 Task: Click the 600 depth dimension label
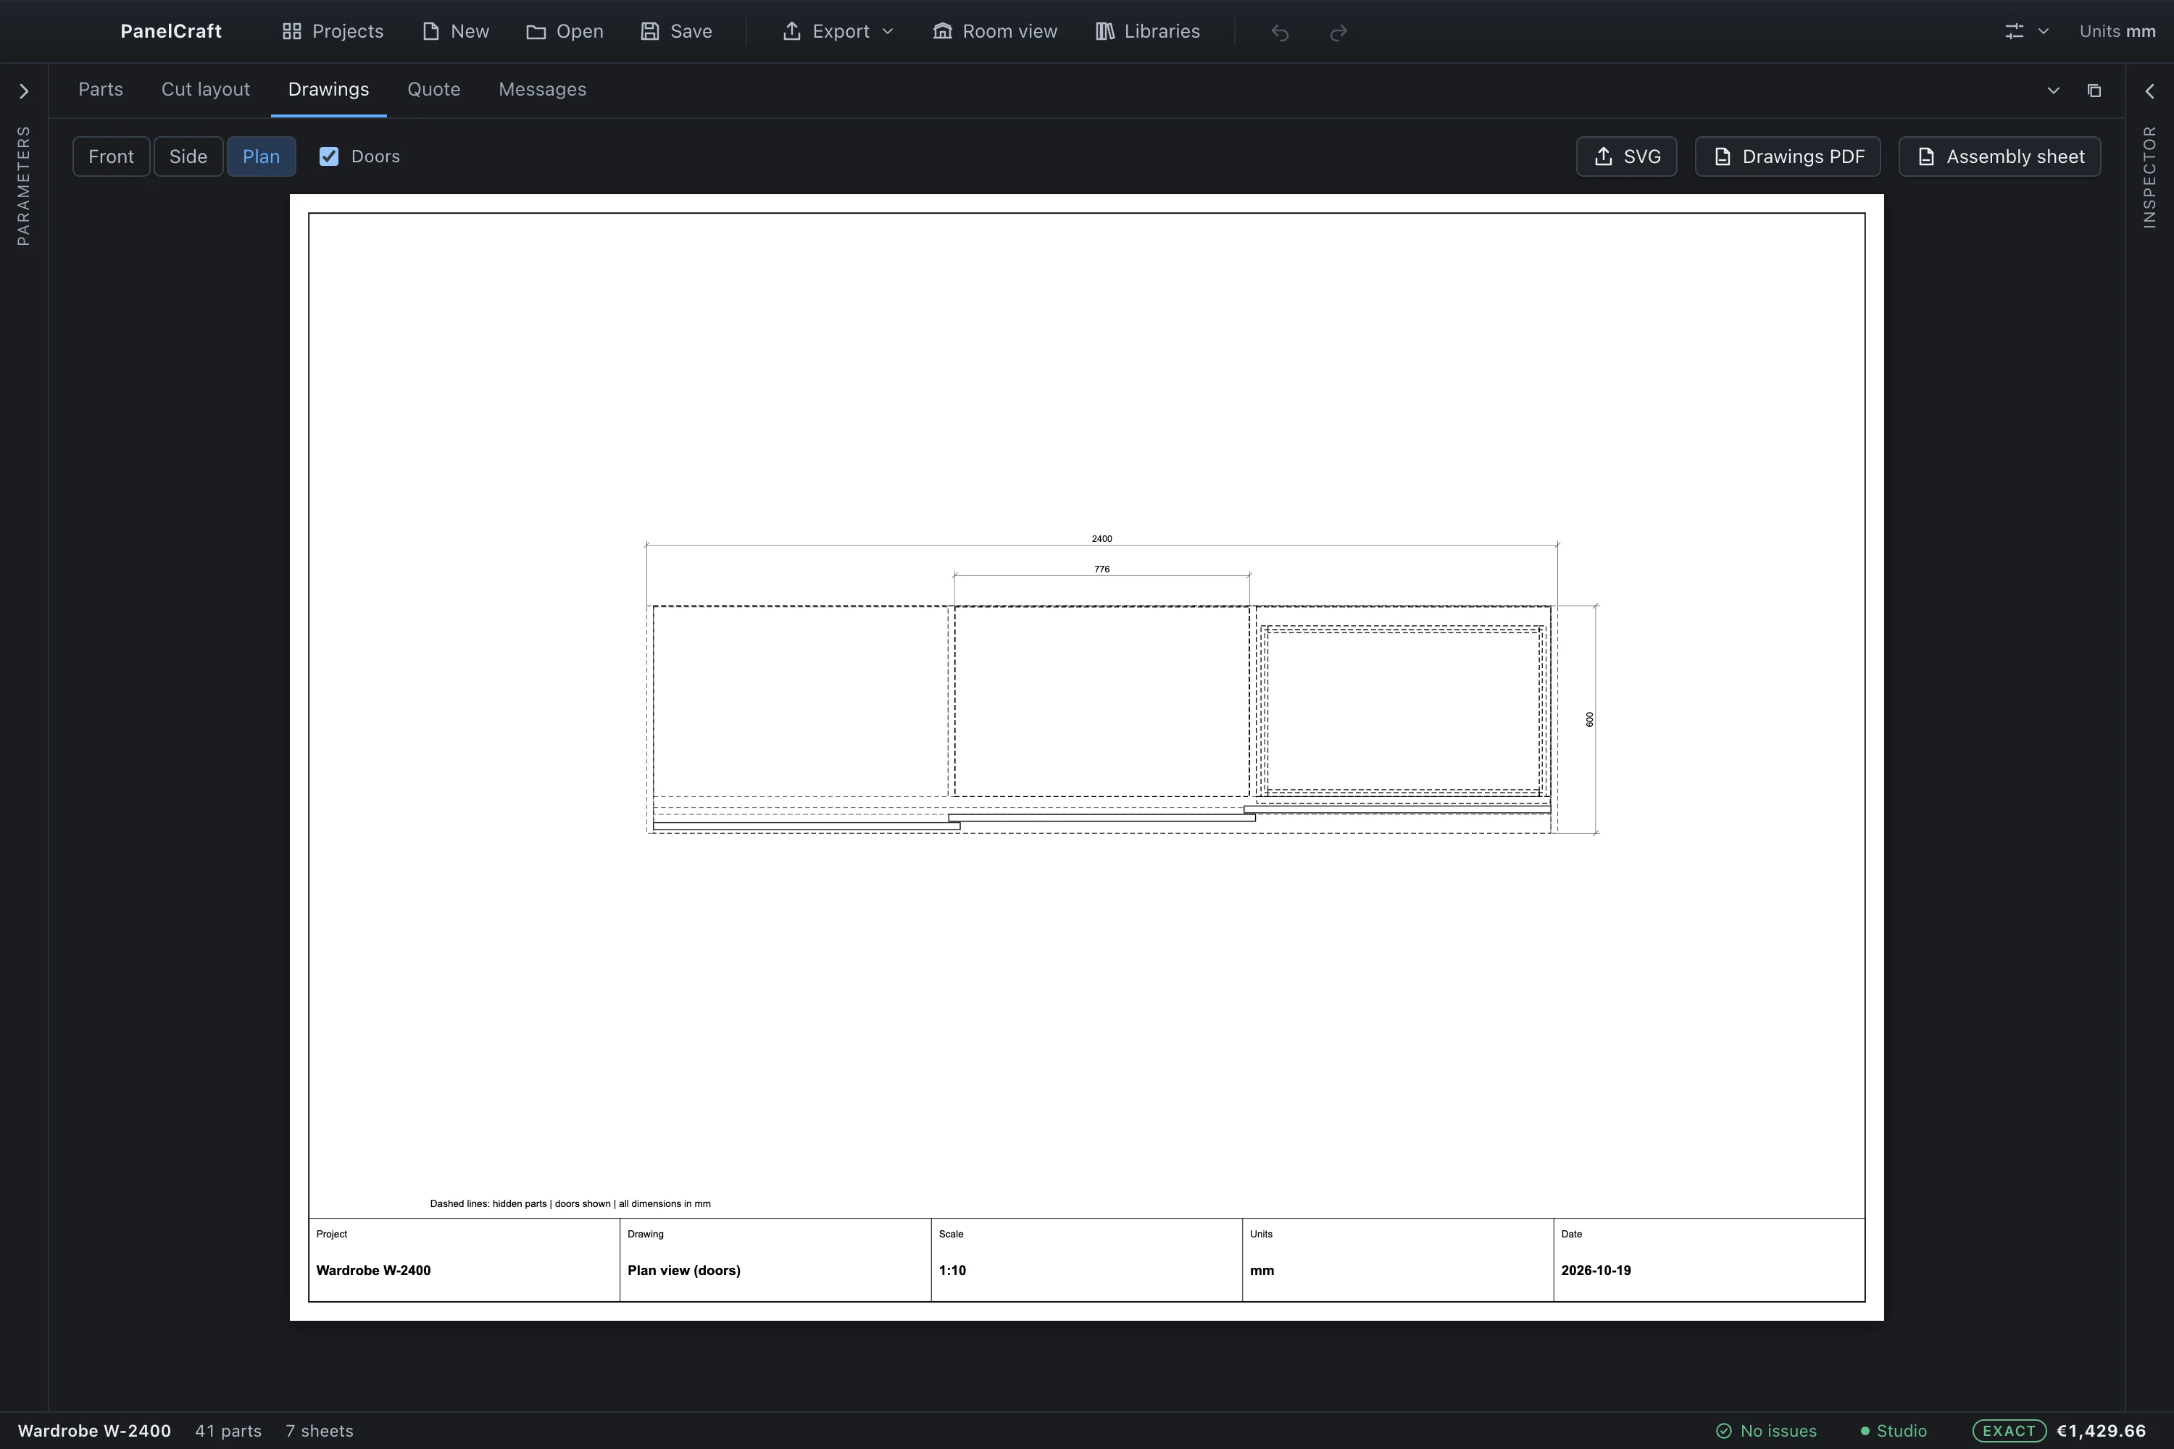(x=1590, y=720)
